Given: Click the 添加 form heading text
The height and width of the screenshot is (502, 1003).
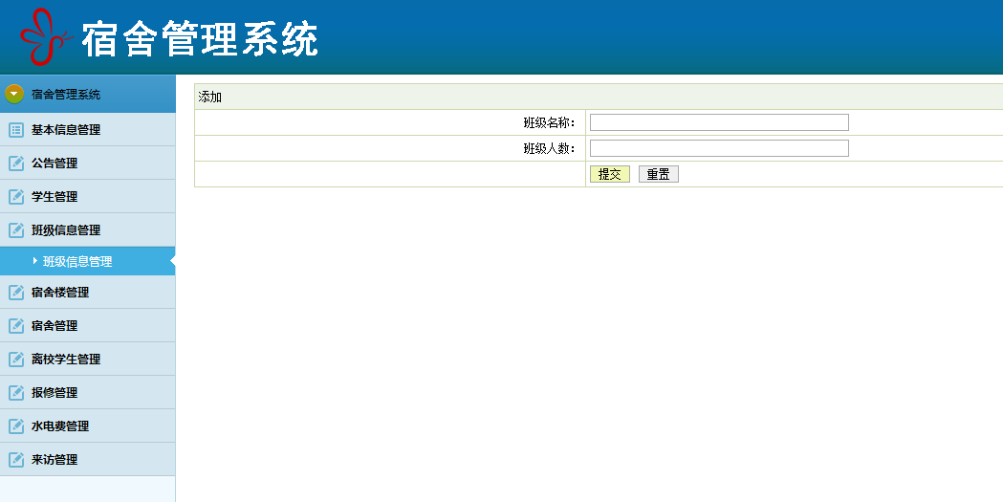Looking at the screenshot, I should [x=209, y=98].
